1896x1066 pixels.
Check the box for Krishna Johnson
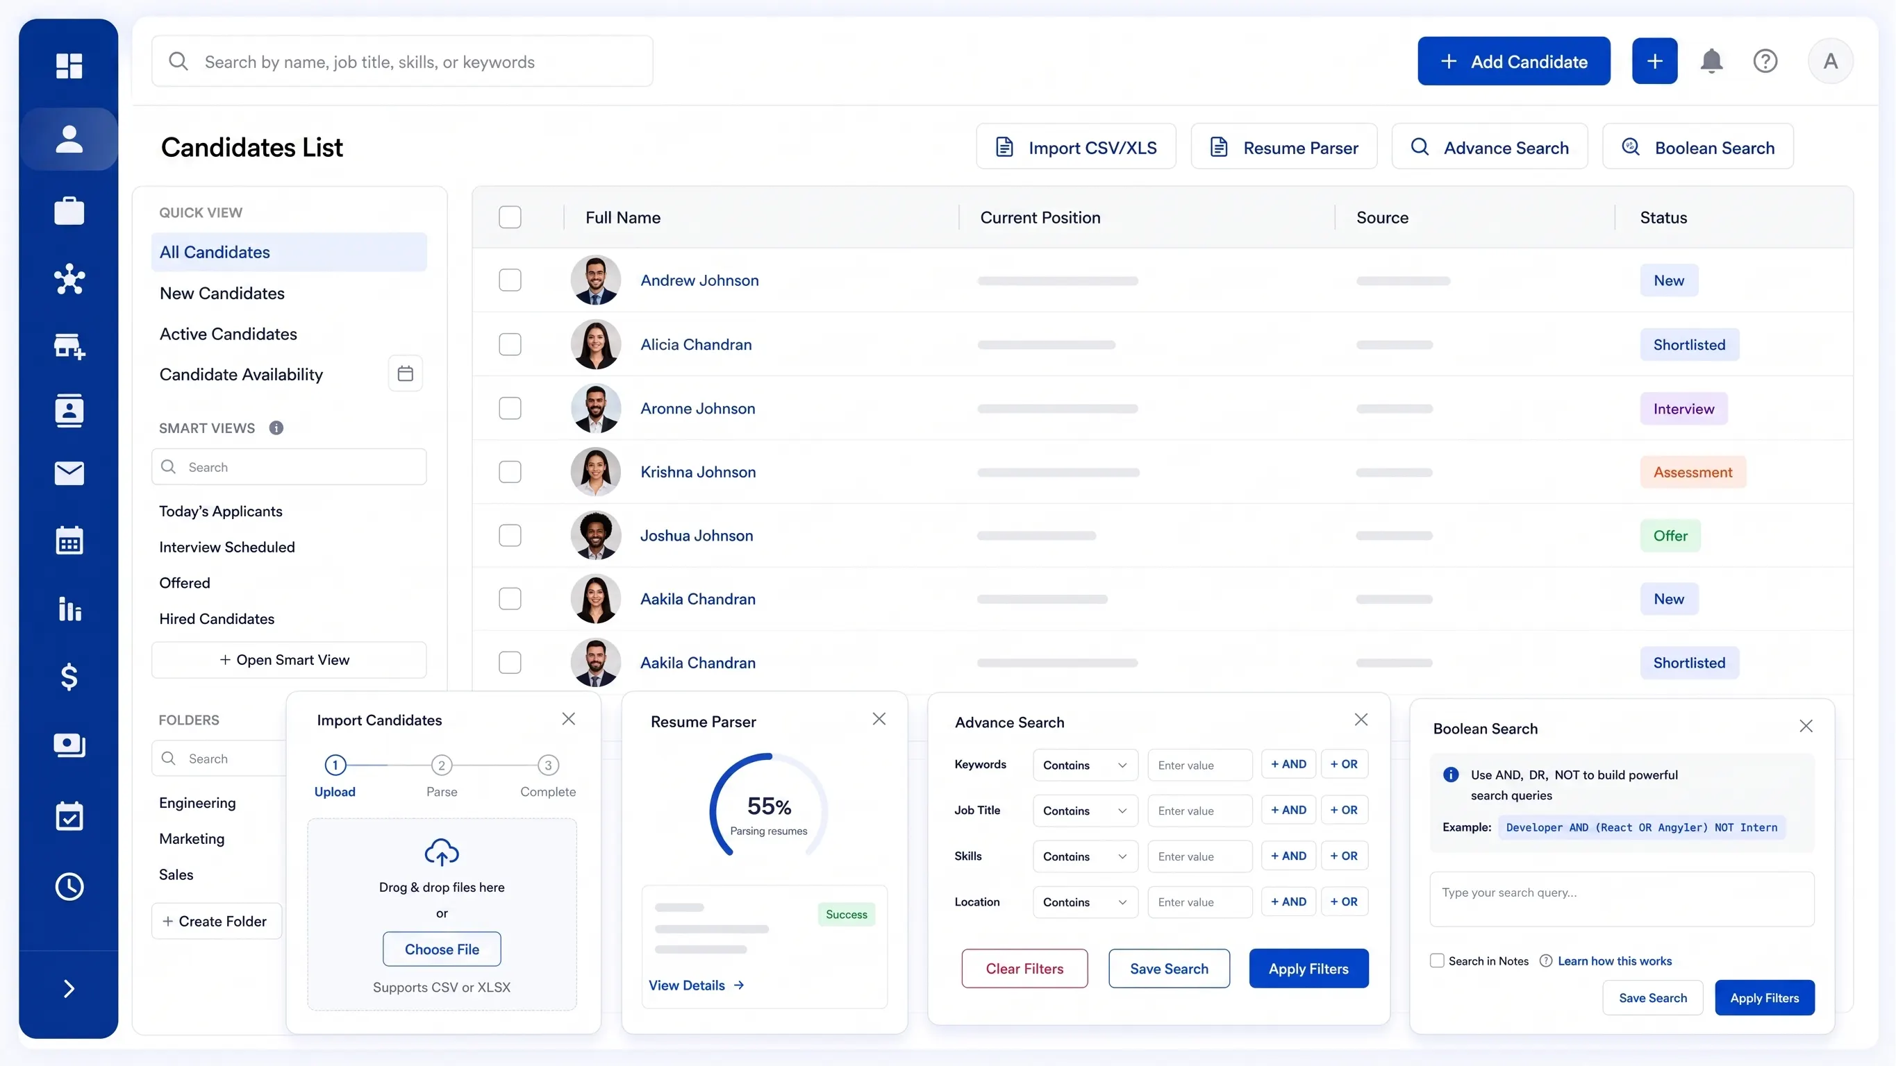pos(510,471)
